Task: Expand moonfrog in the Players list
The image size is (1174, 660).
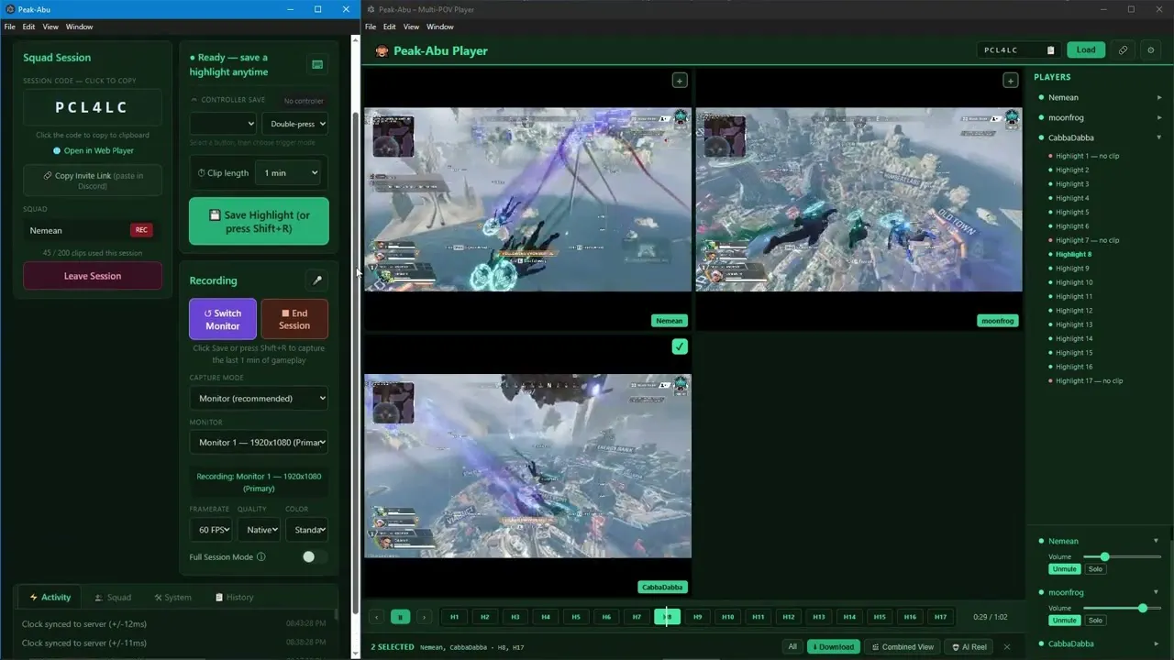Action: tap(1159, 117)
